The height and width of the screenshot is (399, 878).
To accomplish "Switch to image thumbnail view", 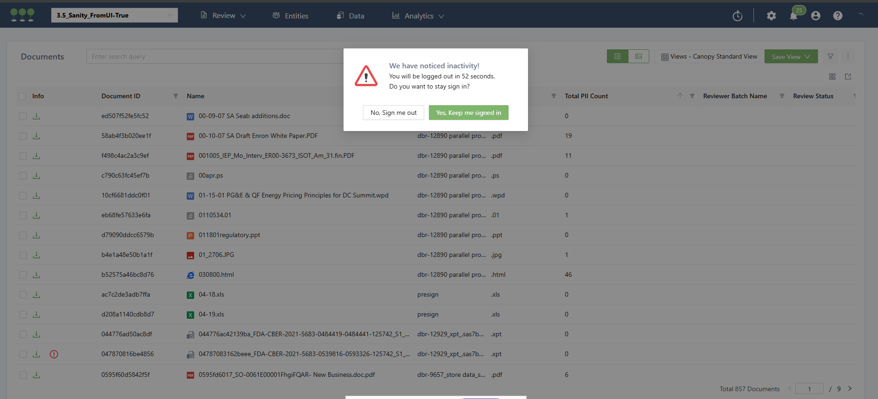I will [x=639, y=56].
